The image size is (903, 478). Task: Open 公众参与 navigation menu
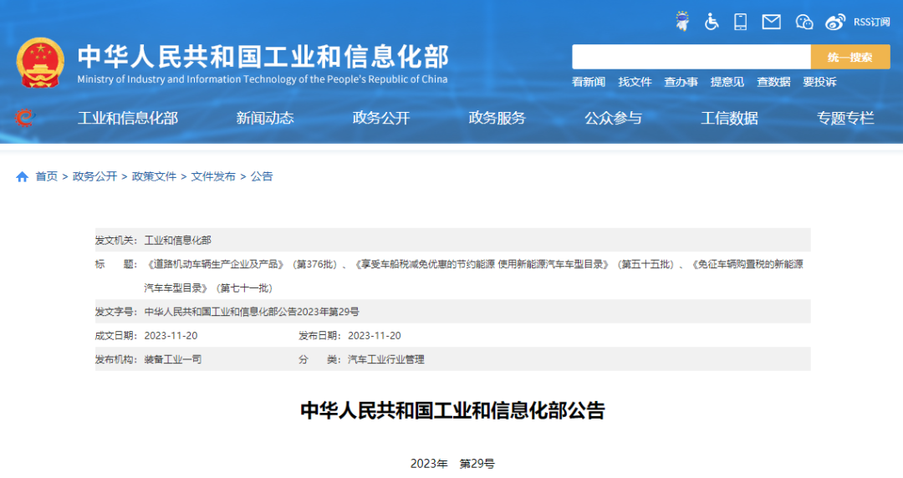coord(614,118)
